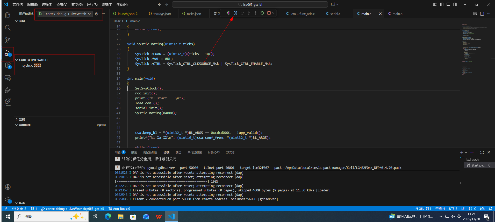Image resolution: width=495 pixels, height=222 pixels.
Task: Open launch.json via the gear icon
Action: (x=97, y=14)
